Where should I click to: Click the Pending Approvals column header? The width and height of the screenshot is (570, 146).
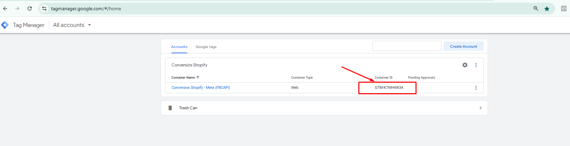[422, 78]
